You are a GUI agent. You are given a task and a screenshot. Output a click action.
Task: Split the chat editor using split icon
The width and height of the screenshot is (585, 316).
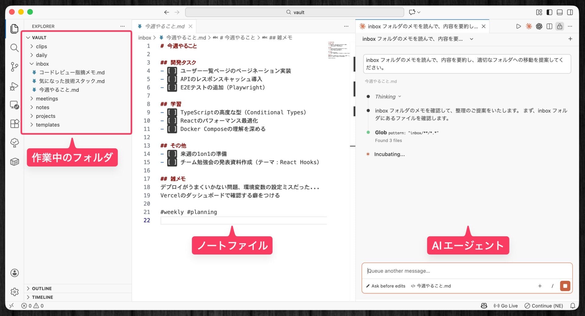pyautogui.click(x=549, y=26)
